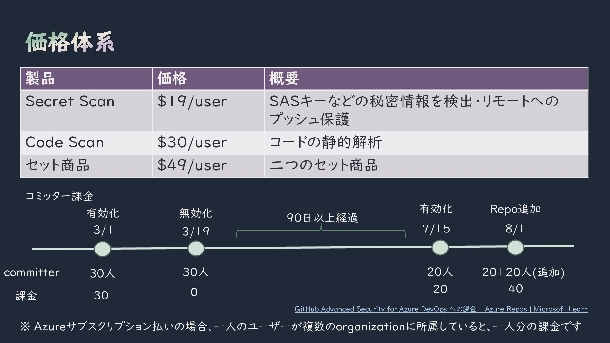Image resolution: width=610 pixels, height=343 pixels.
Task: Select the 価格体系 slide title
Action: 70,42
